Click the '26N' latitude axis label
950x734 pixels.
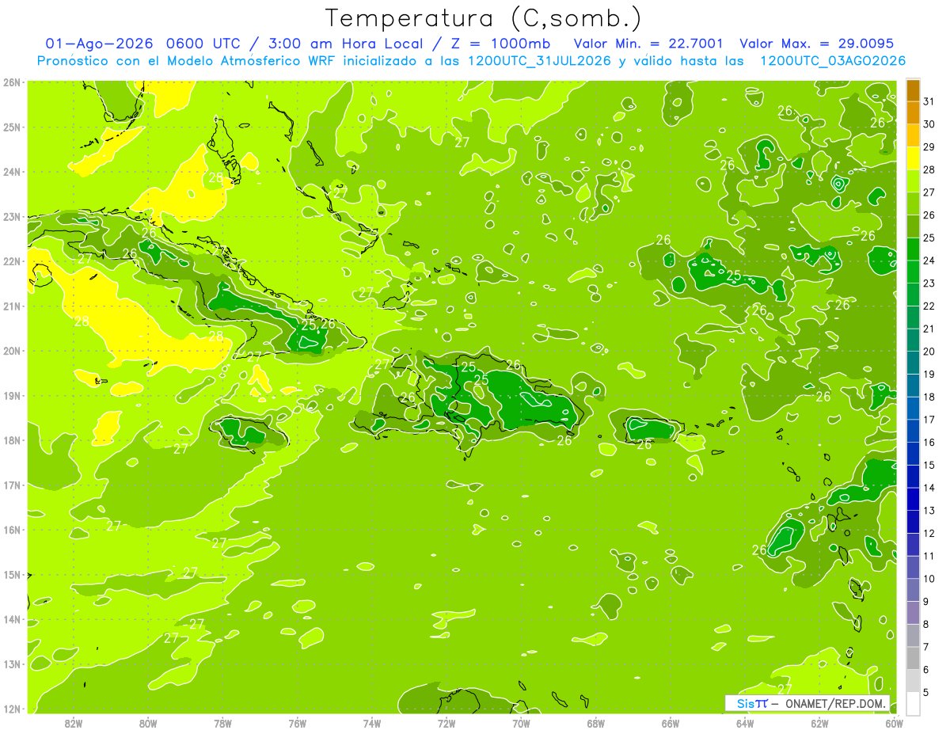(x=11, y=82)
